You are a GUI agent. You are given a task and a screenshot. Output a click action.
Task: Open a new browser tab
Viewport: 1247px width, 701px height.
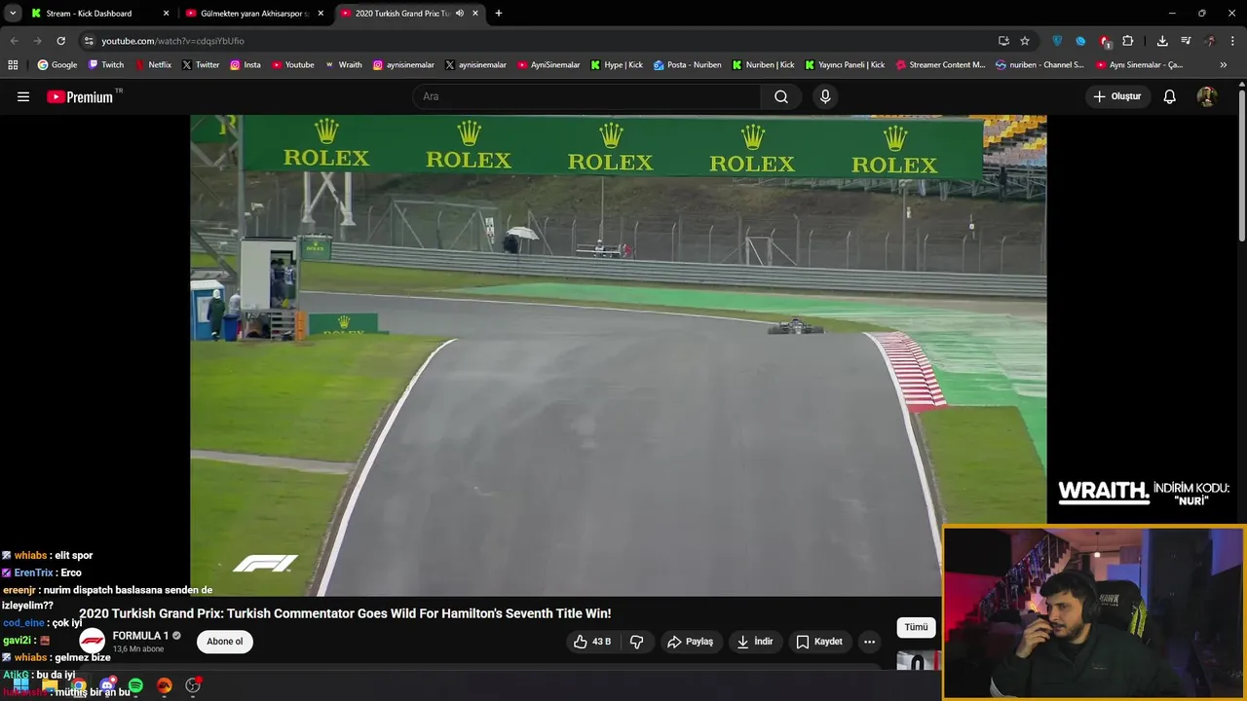point(499,14)
